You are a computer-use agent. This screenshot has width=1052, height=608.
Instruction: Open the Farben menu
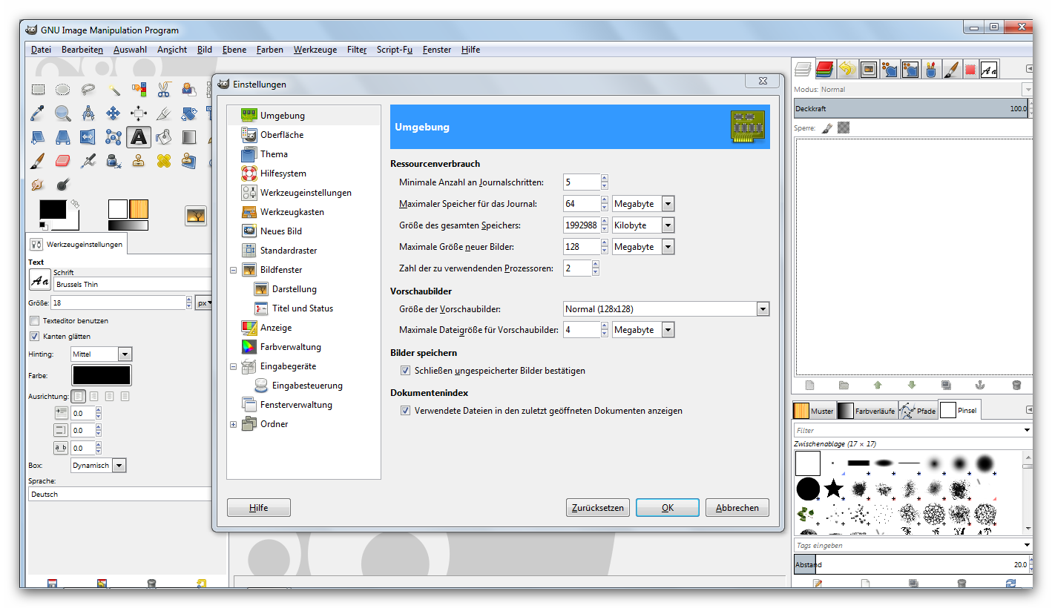point(270,50)
